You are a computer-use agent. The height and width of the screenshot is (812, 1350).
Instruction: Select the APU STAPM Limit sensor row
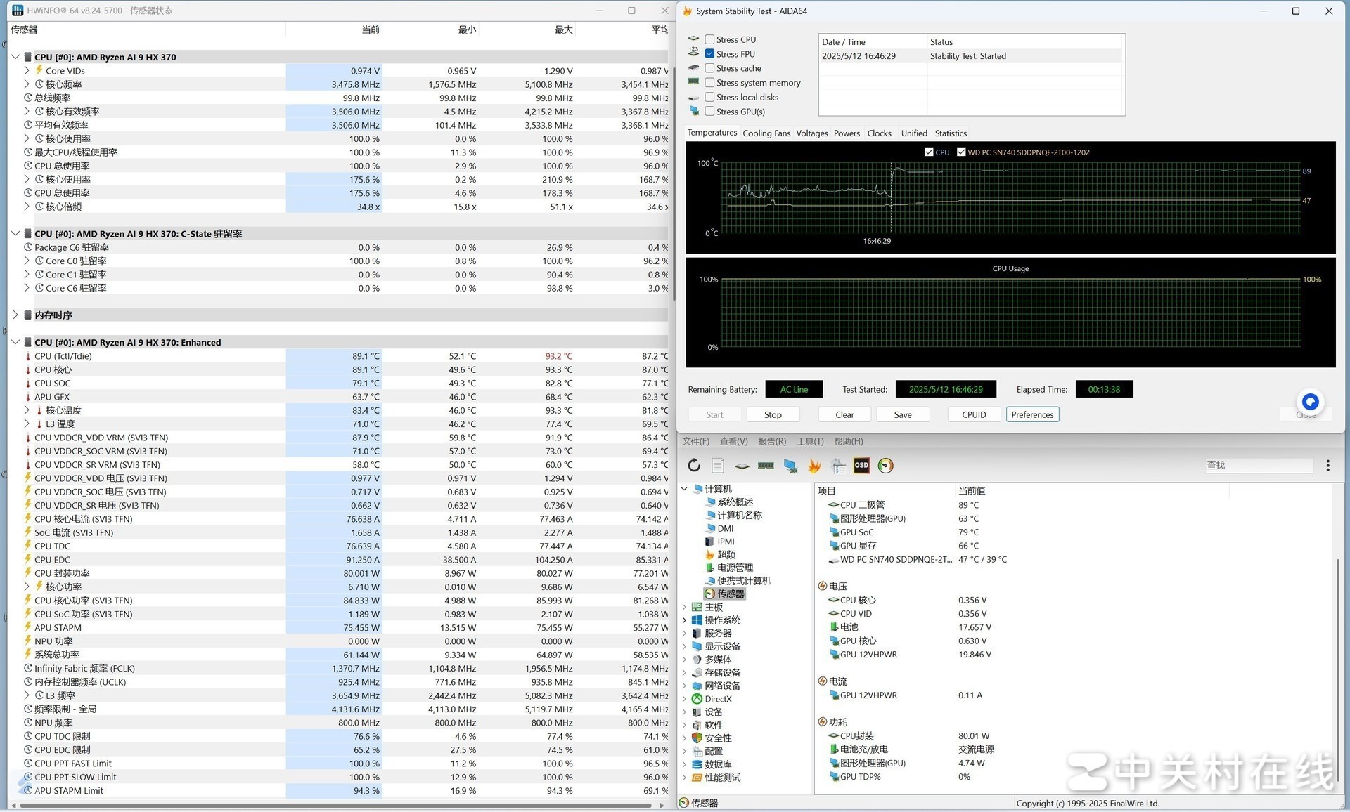337,790
